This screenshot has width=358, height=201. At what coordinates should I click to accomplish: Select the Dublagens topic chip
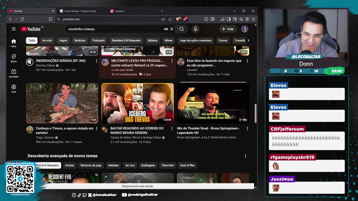[148, 165]
